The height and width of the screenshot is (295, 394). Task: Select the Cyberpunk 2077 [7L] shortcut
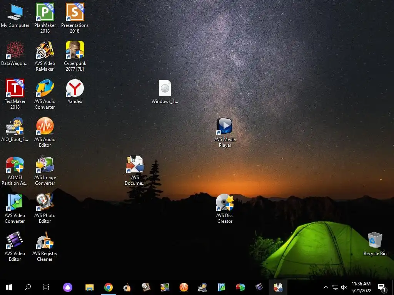tap(75, 56)
